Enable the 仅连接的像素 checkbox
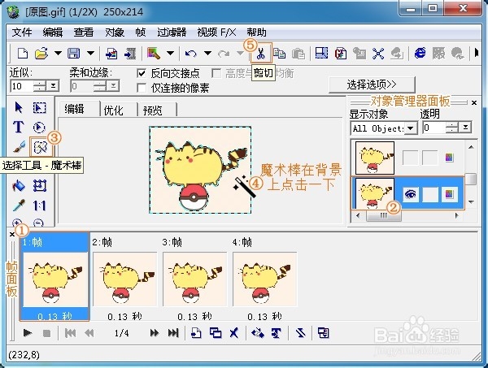Viewport: 488px width, 368px height. (142, 88)
